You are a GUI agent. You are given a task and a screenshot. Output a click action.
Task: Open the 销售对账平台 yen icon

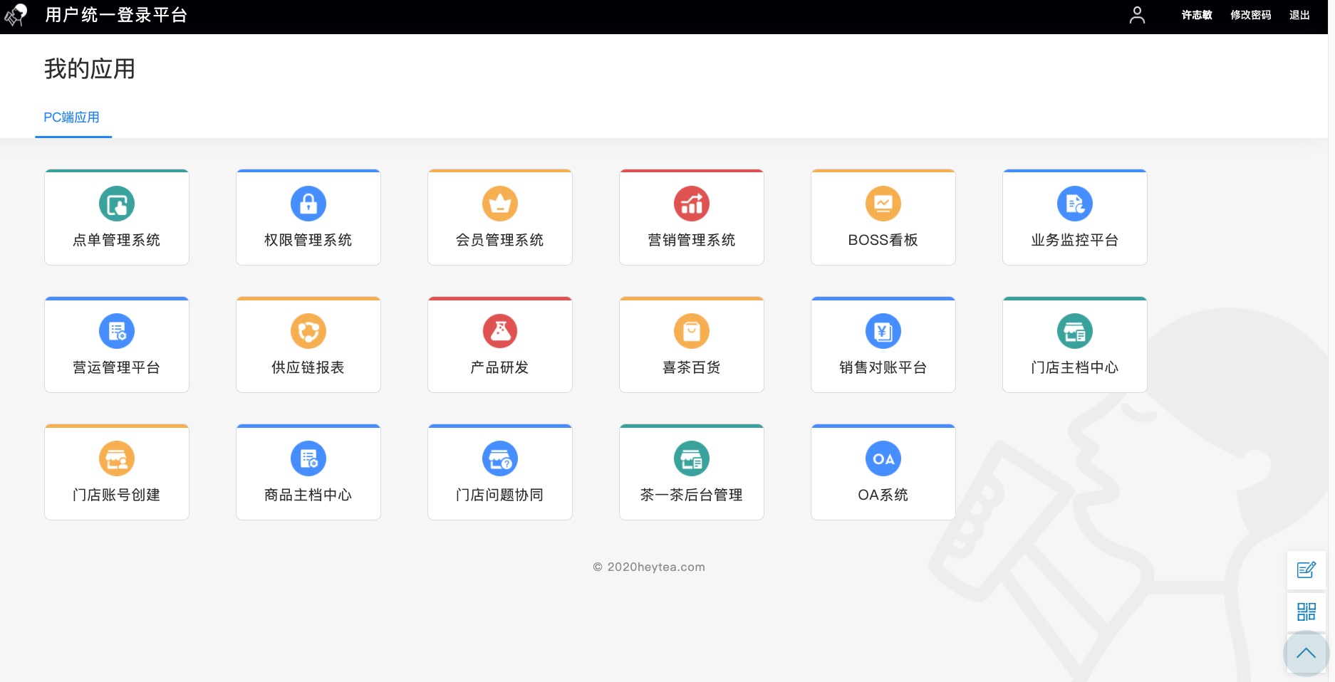tap(883, 331)
